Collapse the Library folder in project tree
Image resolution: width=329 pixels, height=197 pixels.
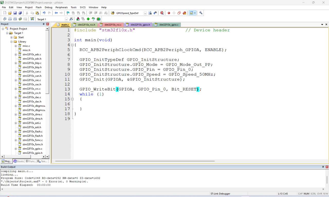(12, 42)
